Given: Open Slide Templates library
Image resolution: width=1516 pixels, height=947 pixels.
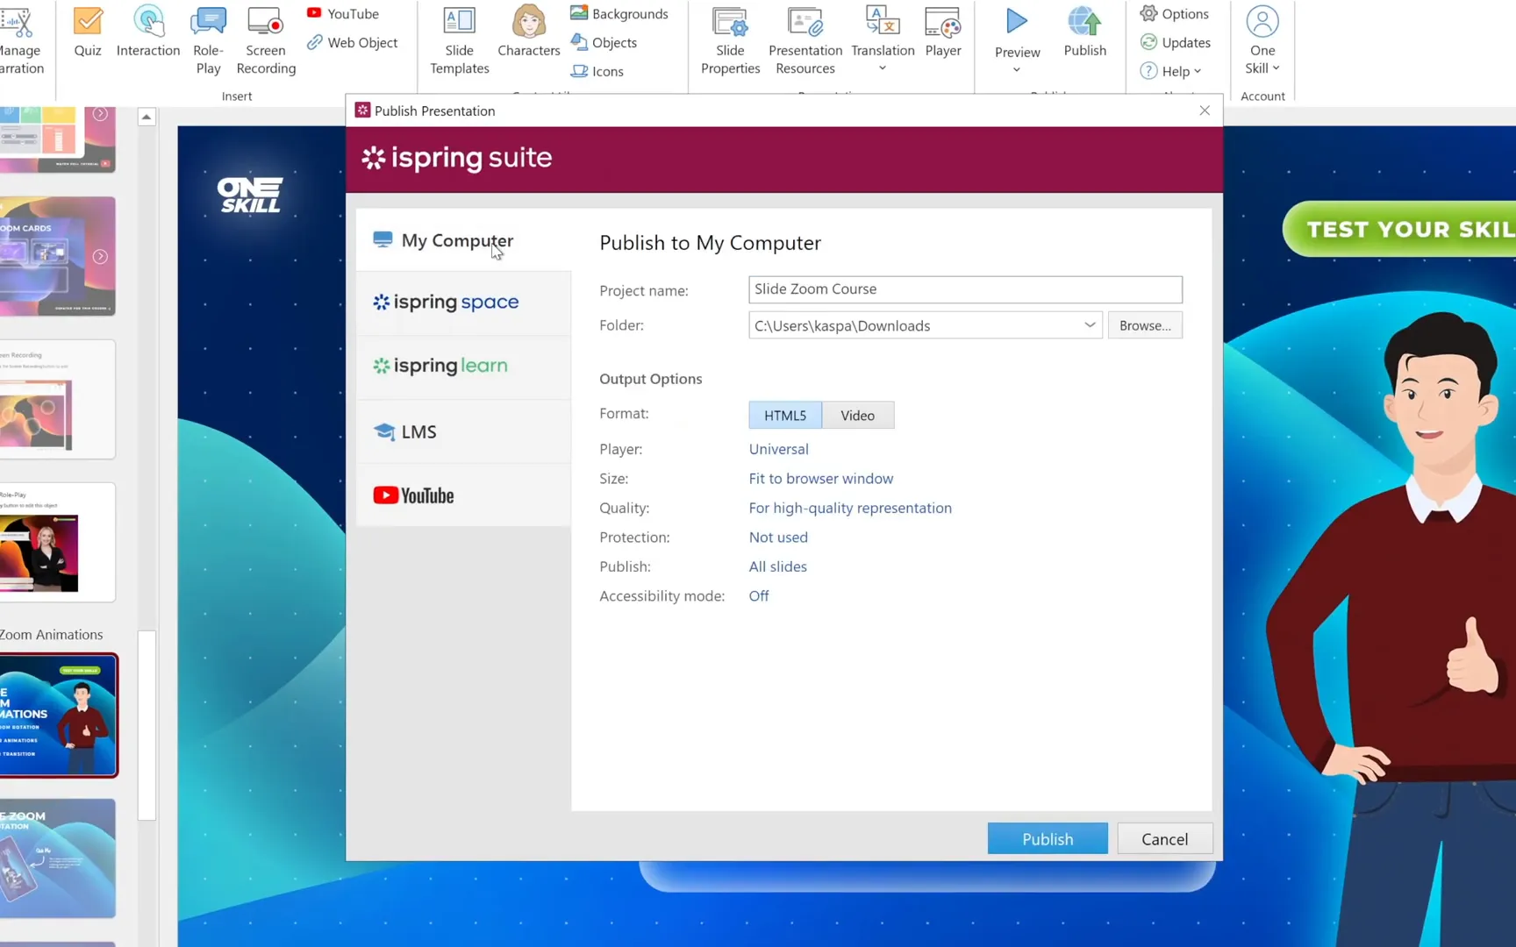Looking at the screenshot, I should [460, 40].
